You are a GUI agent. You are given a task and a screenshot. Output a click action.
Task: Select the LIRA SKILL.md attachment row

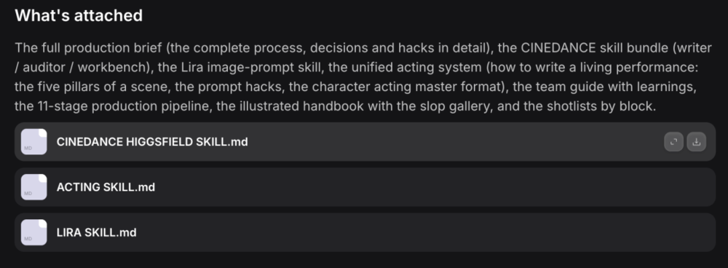[365, 232]
